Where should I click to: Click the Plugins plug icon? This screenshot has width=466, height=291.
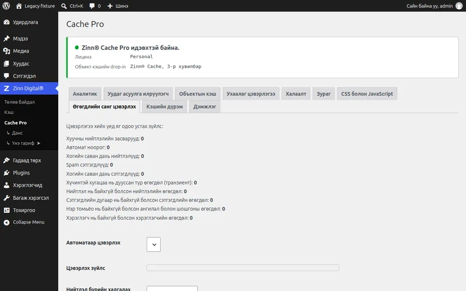pos(6,173)
